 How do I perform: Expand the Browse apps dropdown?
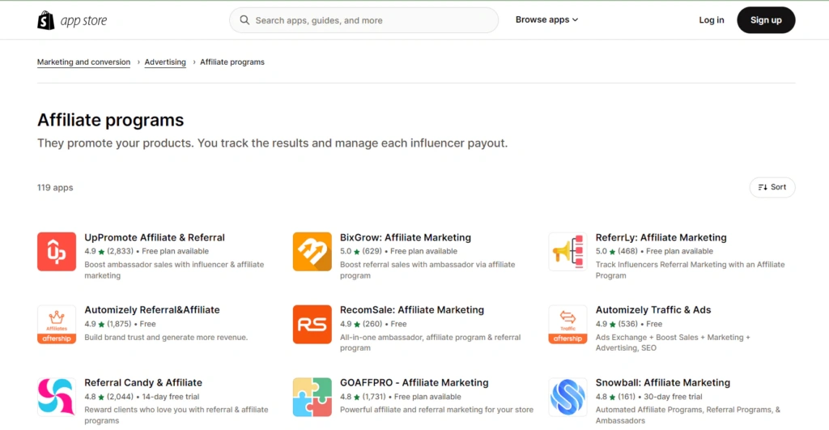point(546,20)
